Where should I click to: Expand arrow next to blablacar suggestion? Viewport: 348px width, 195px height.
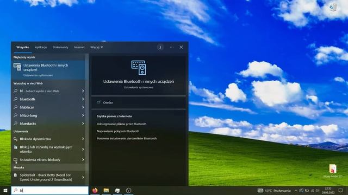coord(83,107)
